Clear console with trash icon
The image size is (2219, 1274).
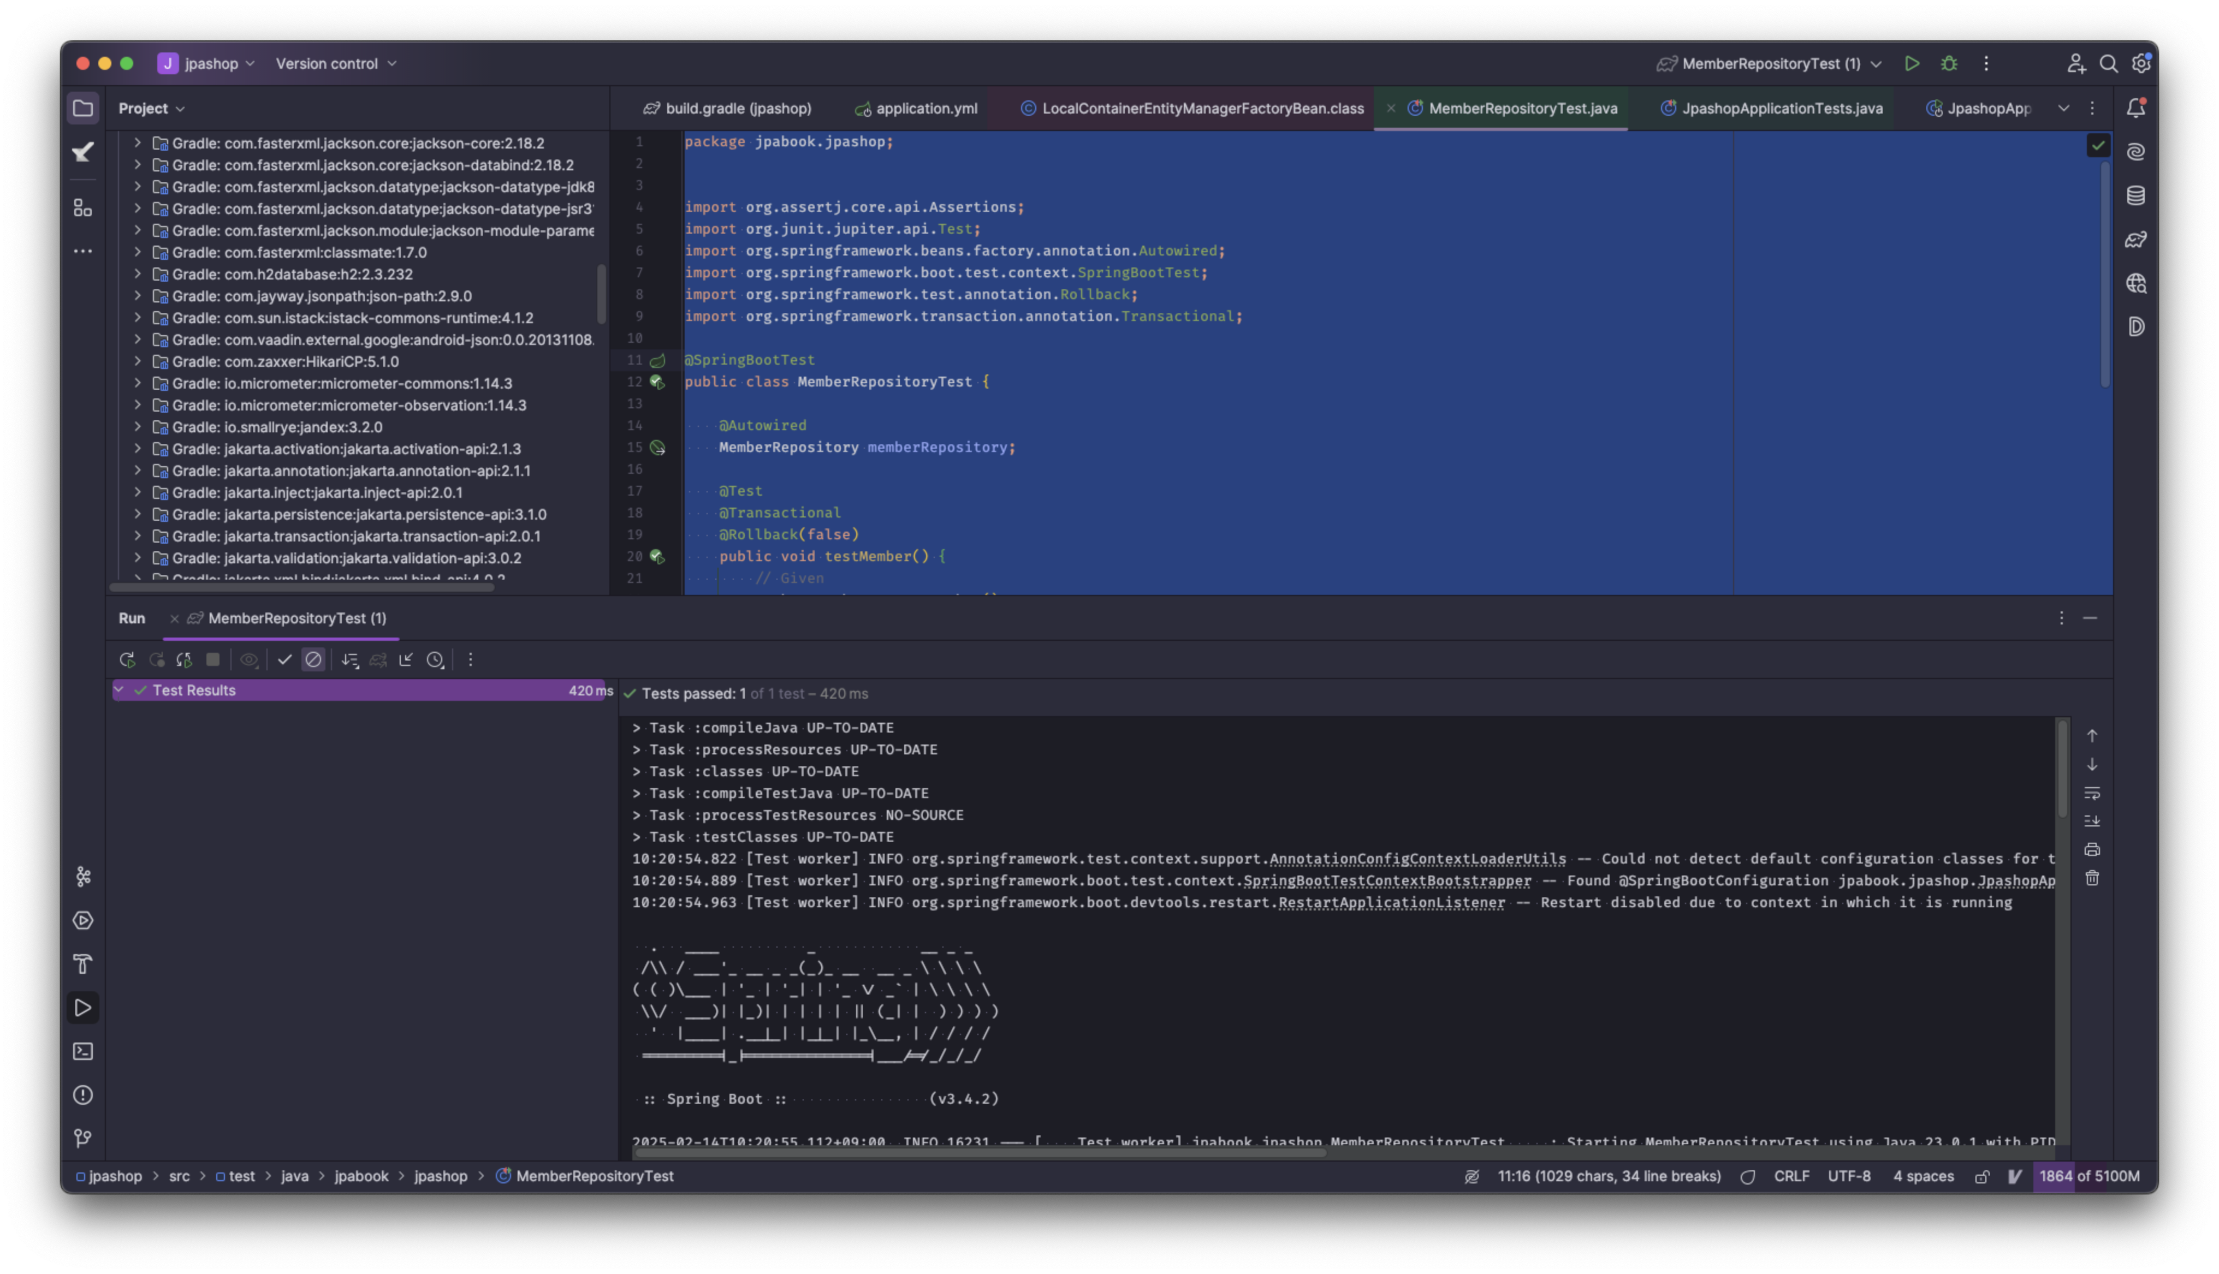[2092, 878]
